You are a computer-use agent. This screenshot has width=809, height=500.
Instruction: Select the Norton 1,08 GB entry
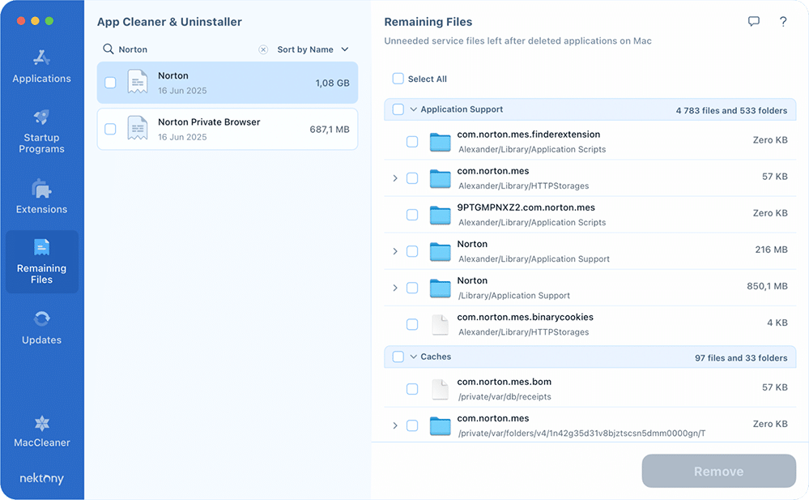click(x=228, y=83)
